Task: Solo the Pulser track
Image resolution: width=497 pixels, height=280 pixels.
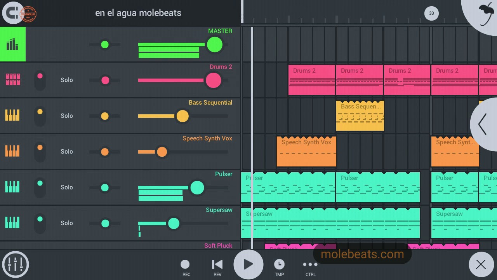Action: (x=66, y=187)
